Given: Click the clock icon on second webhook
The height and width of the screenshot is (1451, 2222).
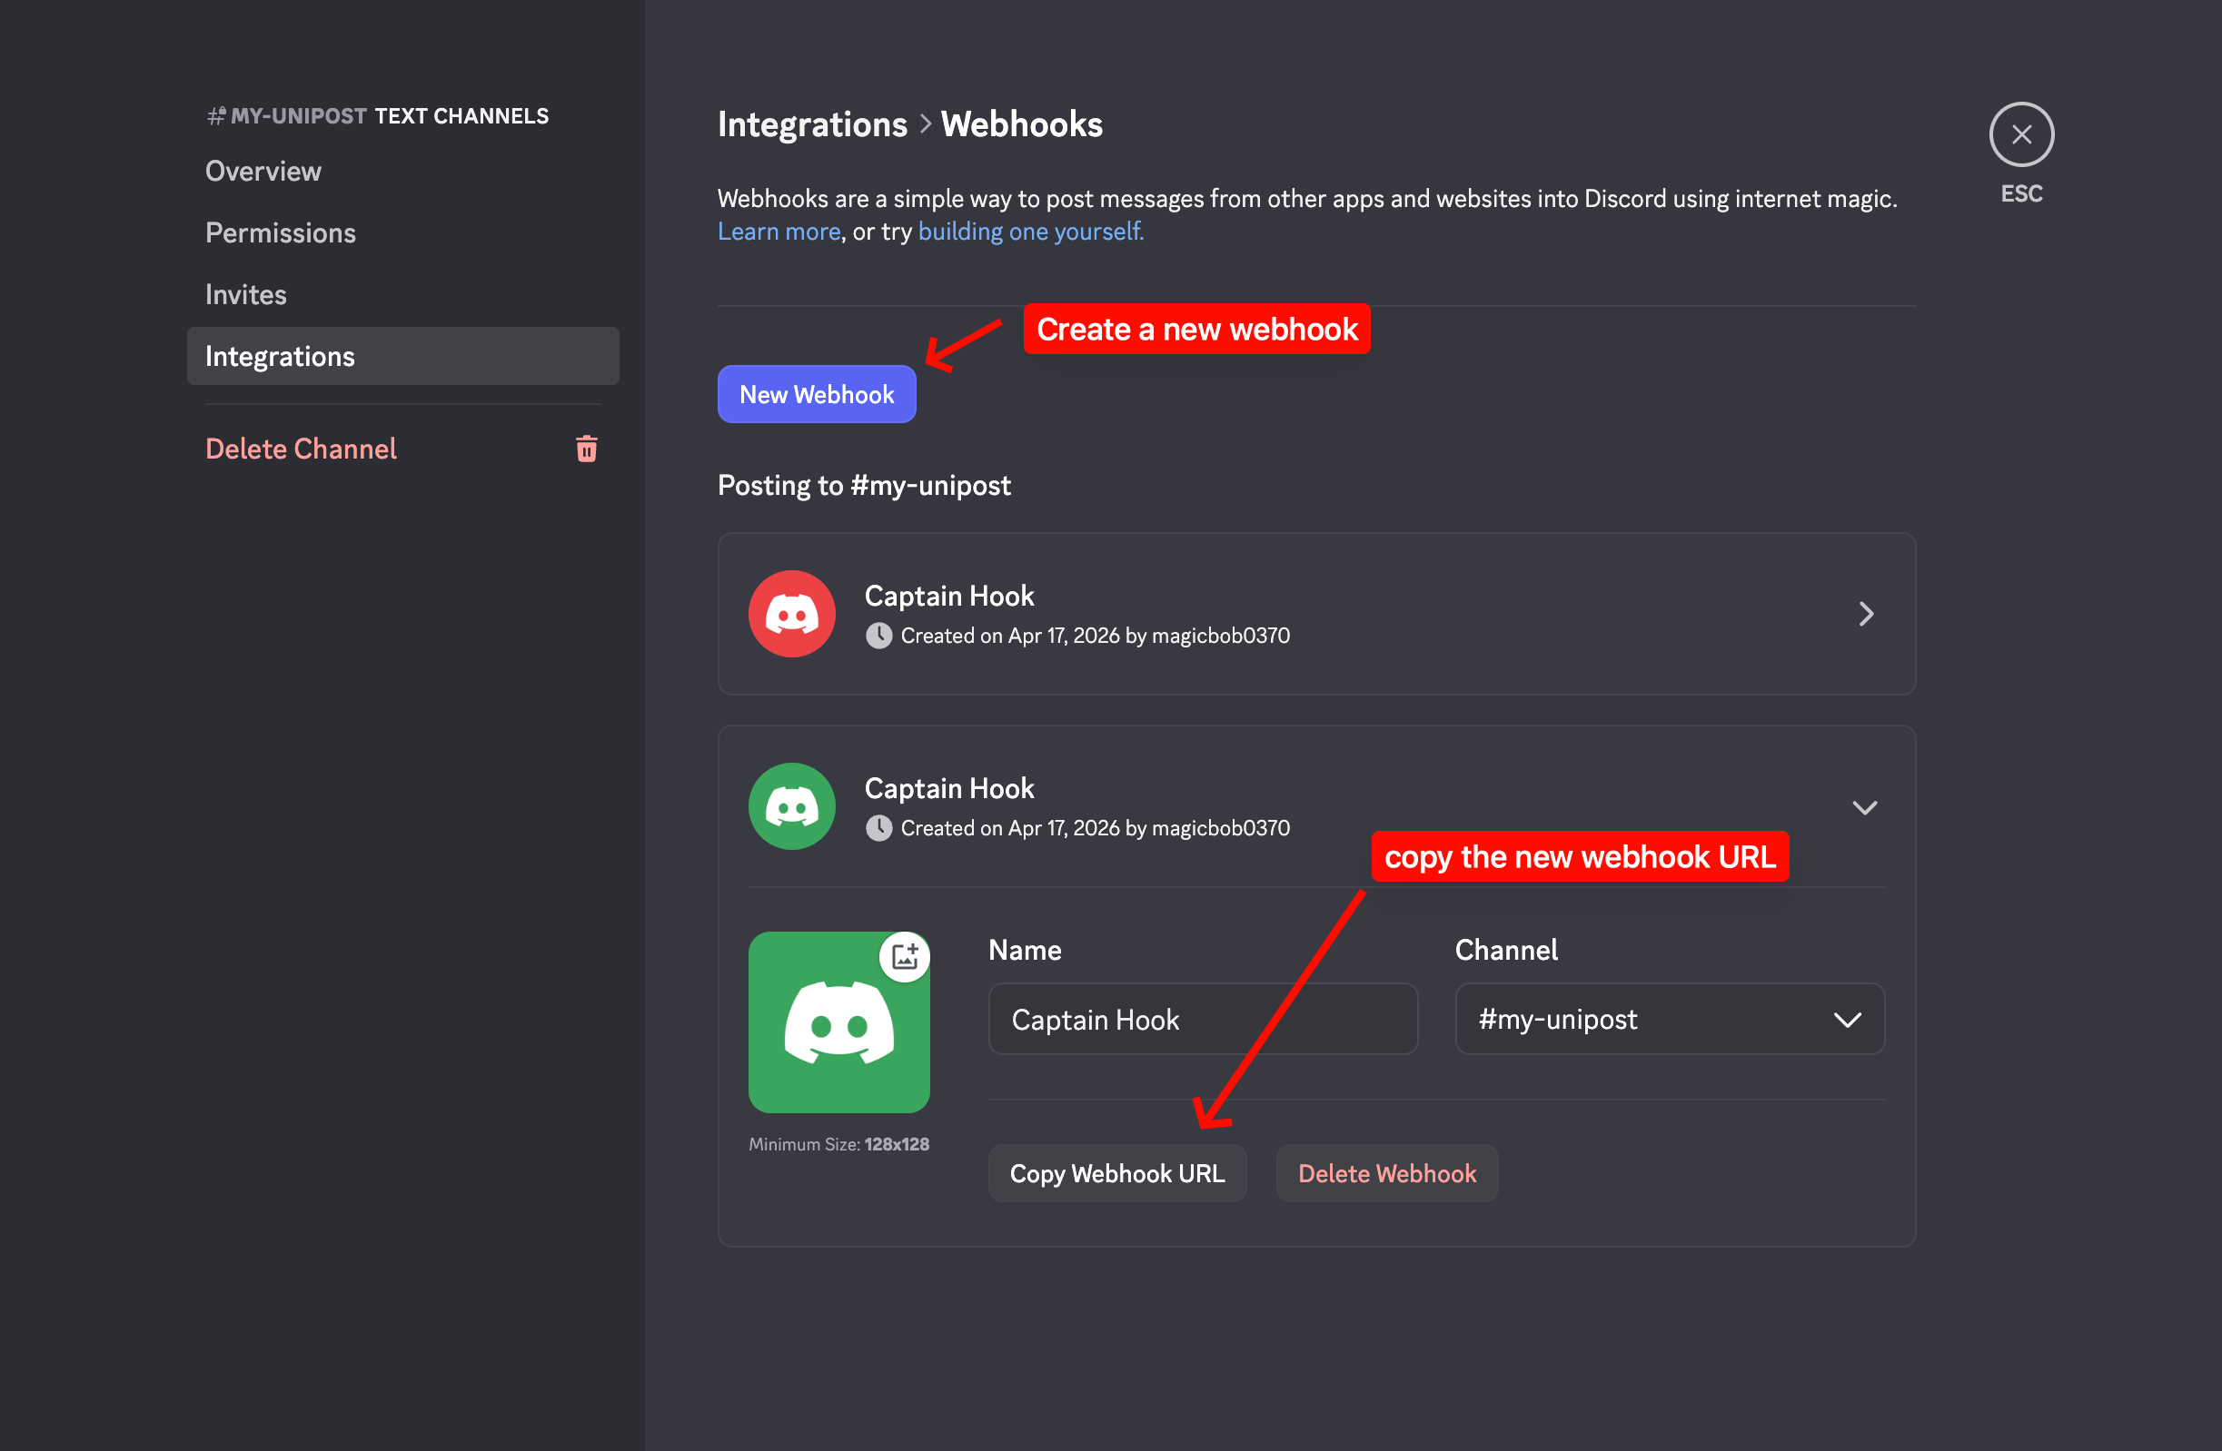Looking at the screenshot, I should pos(878,828).
